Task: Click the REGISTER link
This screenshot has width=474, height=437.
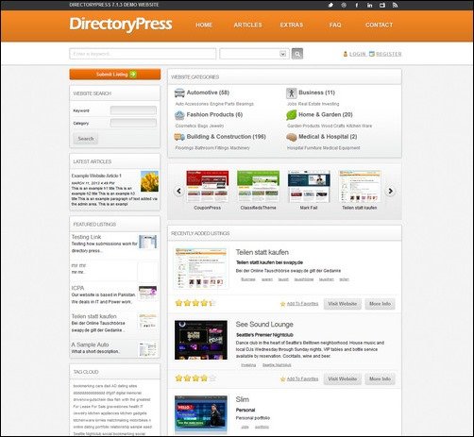Action: (x=389, y=54)
